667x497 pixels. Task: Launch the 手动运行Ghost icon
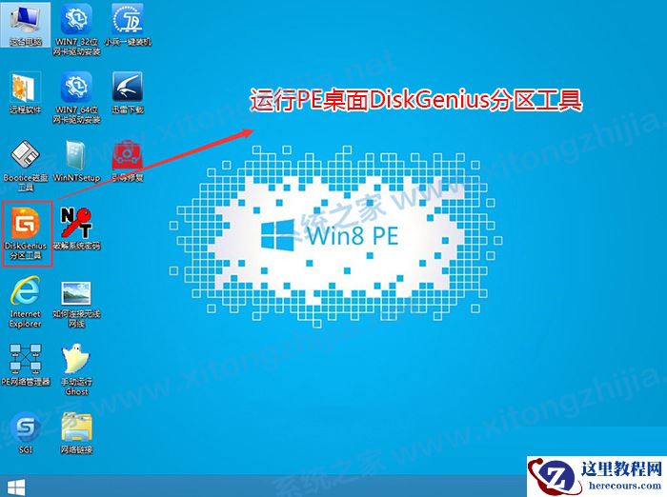[x=76, y=369]
